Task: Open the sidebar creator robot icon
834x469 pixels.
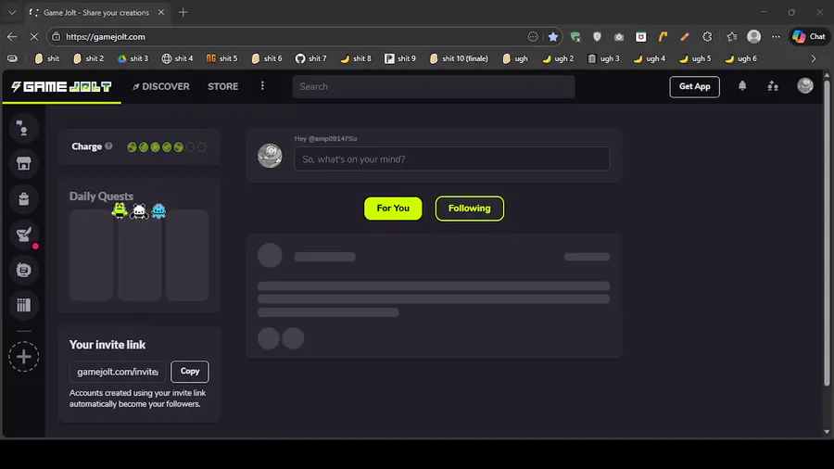Action: [23, 270]
